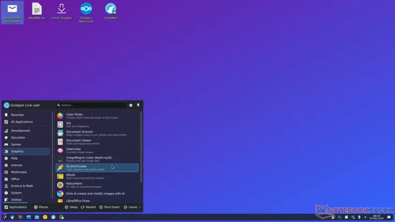Launch Krita AI app icon
The height and width of the screenshot is (222, 395).
[60, 194]
